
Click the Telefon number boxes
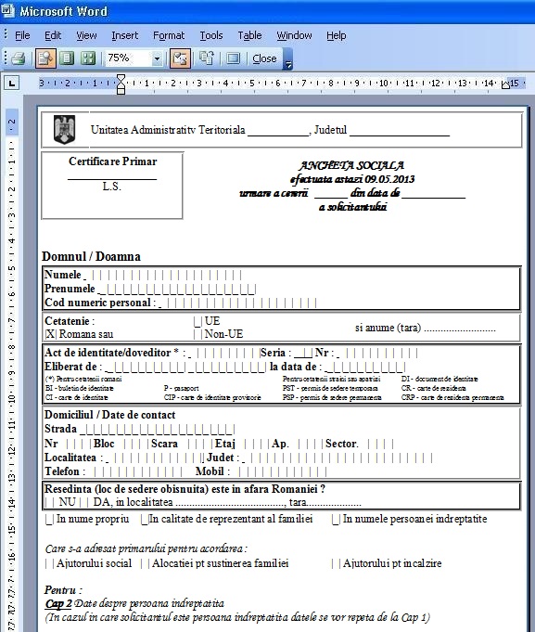138,471
